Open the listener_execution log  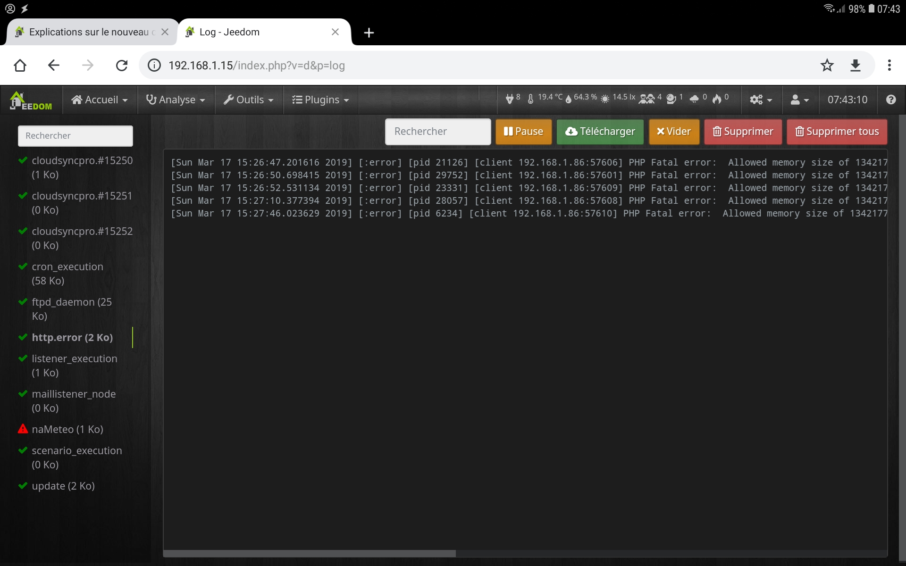click(75, 366)
